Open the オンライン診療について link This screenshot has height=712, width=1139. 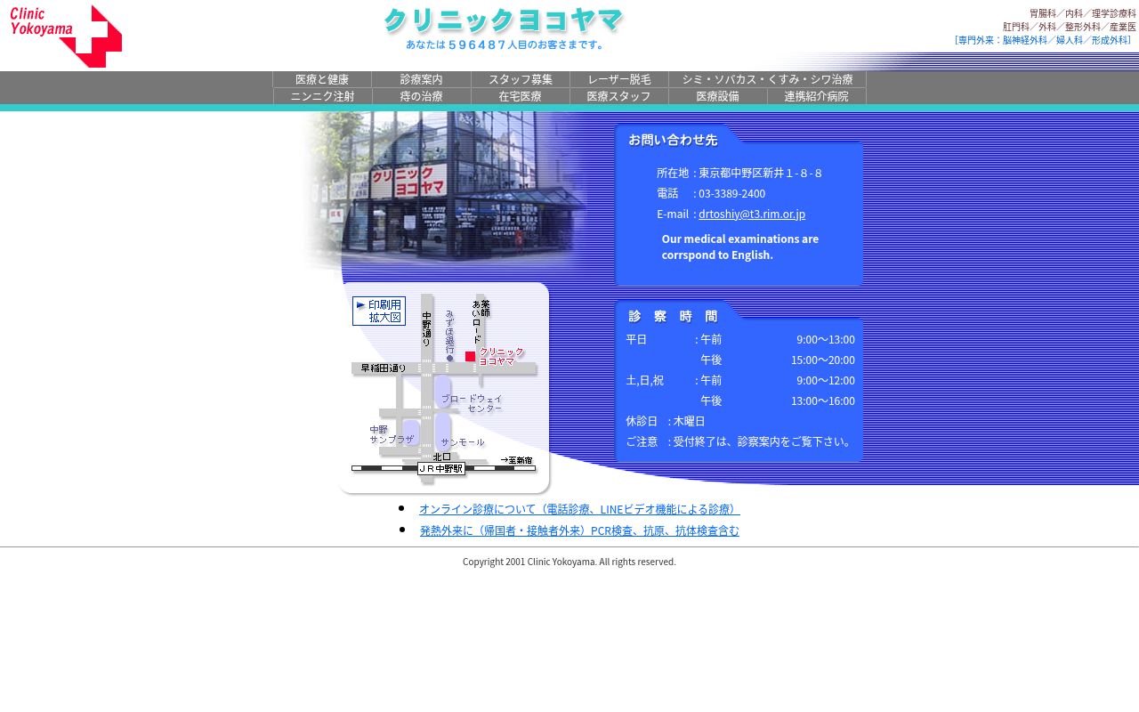579,509
